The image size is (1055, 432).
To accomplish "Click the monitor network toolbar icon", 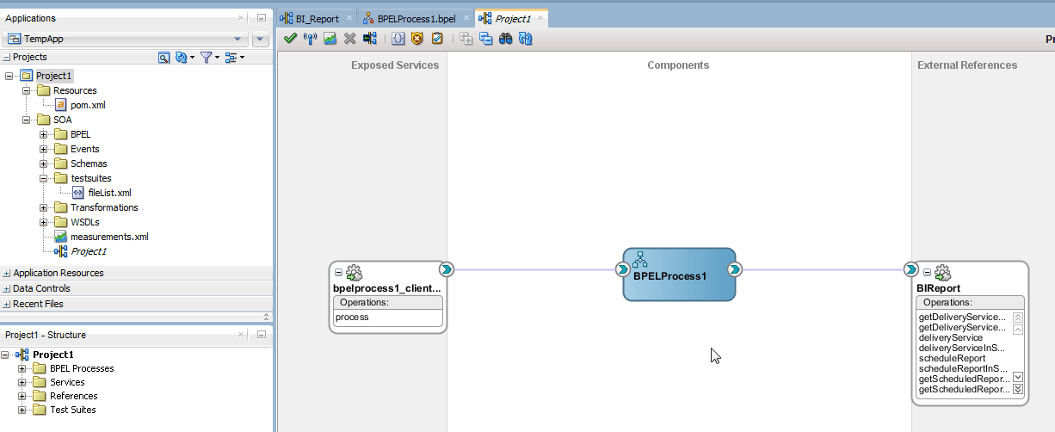I will point(370,38).
